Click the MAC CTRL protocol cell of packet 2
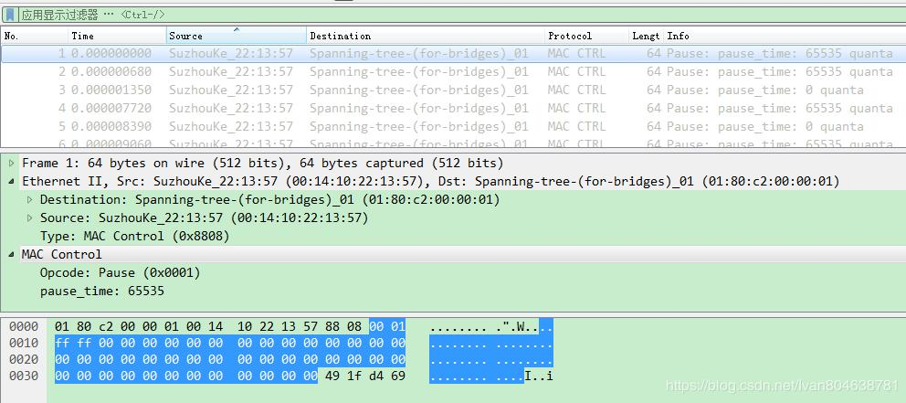This screenshot has height=403, width=906. (576, 71)
